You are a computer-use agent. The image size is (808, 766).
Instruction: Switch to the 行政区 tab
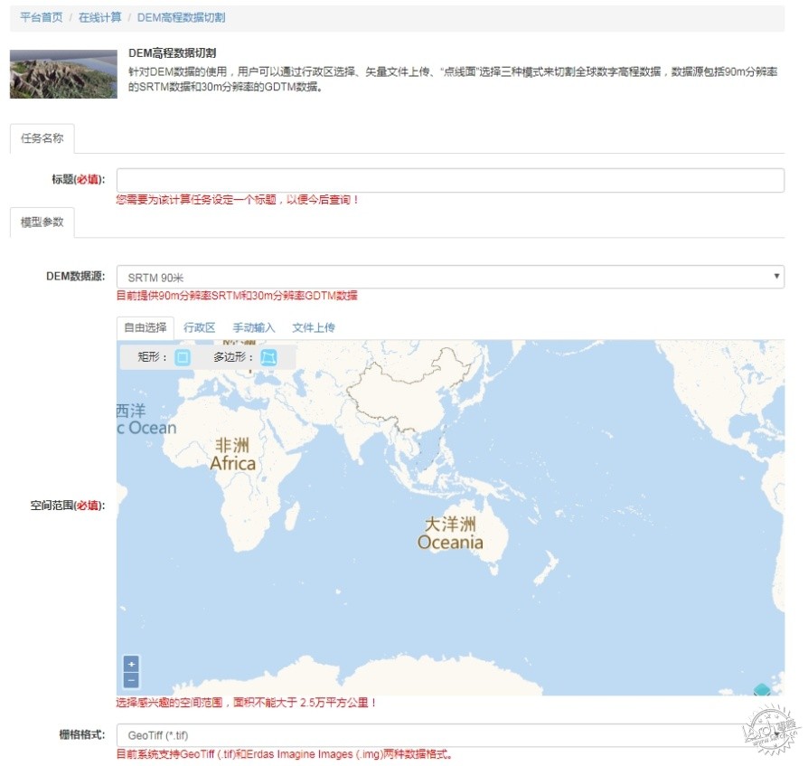coord(200,328)
